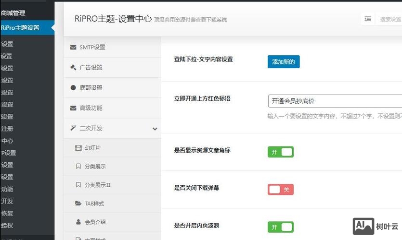
Task: Click the 立即开通上方红色标语 label
Action: tap(202, 98)
